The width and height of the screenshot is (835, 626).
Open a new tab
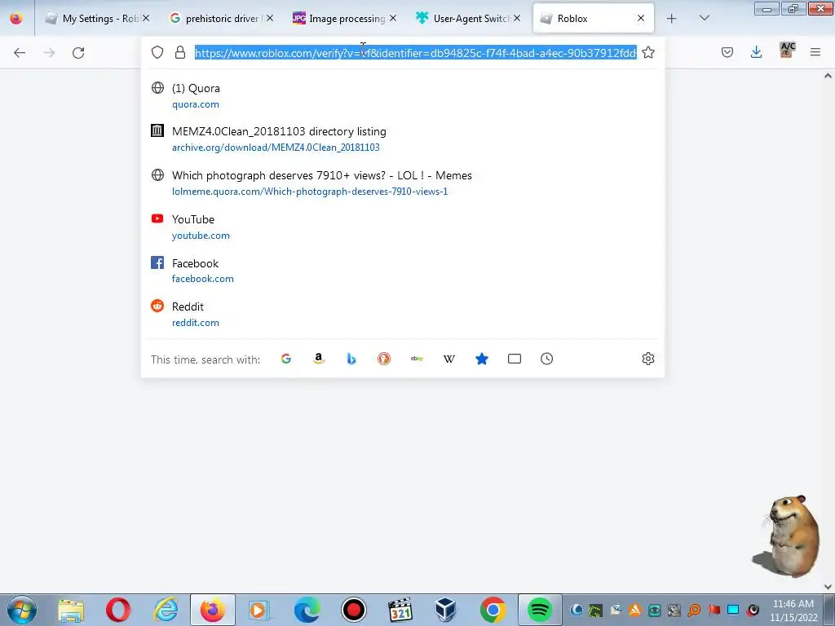[x=672, y=18]
